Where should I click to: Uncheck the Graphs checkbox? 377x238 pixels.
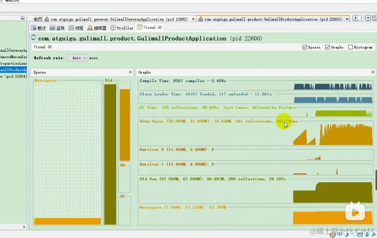pyautogui.click(x=327, y=47)
